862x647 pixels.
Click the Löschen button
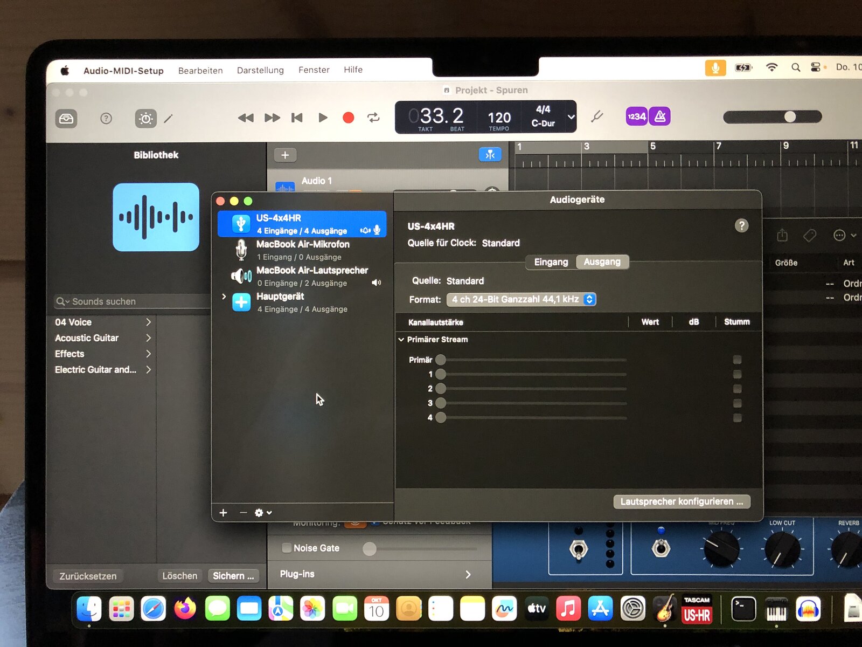180,576
